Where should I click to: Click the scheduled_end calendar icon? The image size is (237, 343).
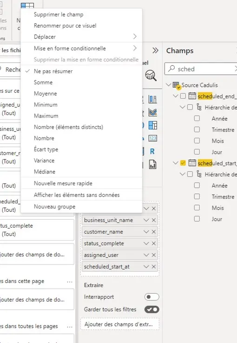point(192,96)
